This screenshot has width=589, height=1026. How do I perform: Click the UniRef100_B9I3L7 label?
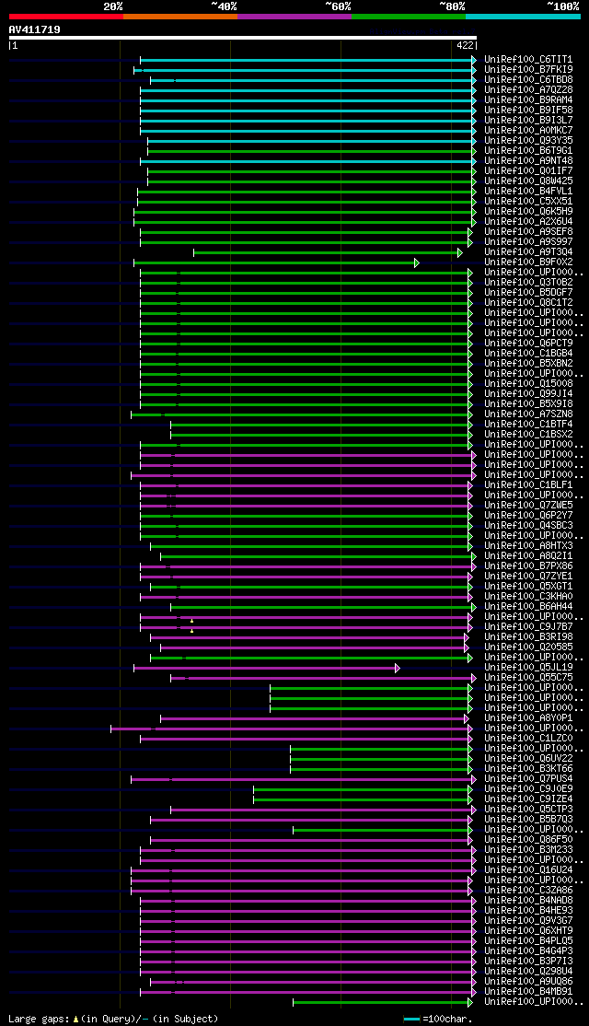(x=529, y=121)
